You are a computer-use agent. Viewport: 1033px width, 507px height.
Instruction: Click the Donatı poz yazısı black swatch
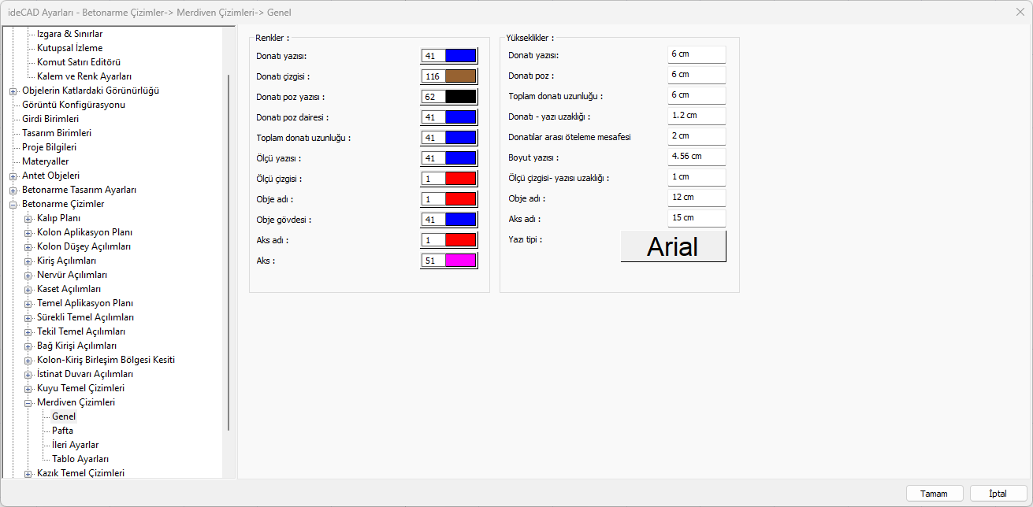(x=460, y=97)
